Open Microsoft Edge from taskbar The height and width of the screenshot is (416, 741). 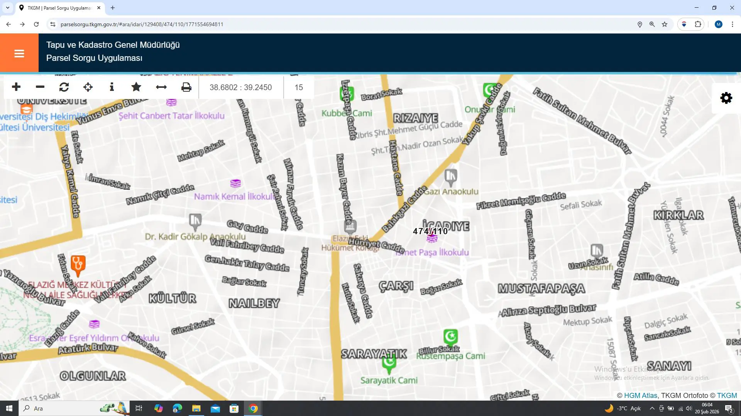[178, 408]
